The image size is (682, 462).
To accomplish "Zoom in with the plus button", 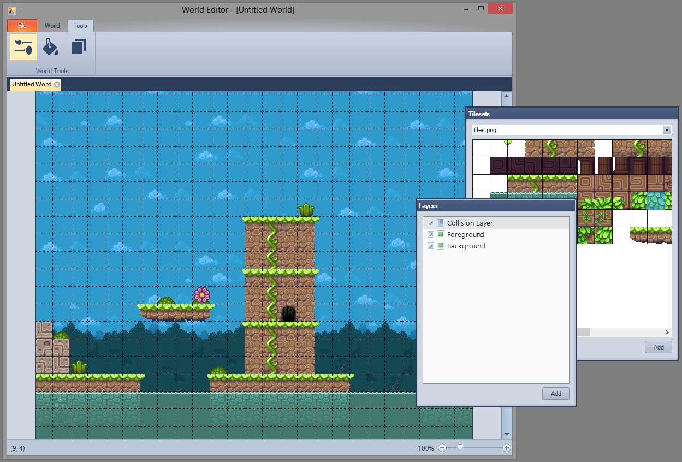I will (x=507, y=448).
